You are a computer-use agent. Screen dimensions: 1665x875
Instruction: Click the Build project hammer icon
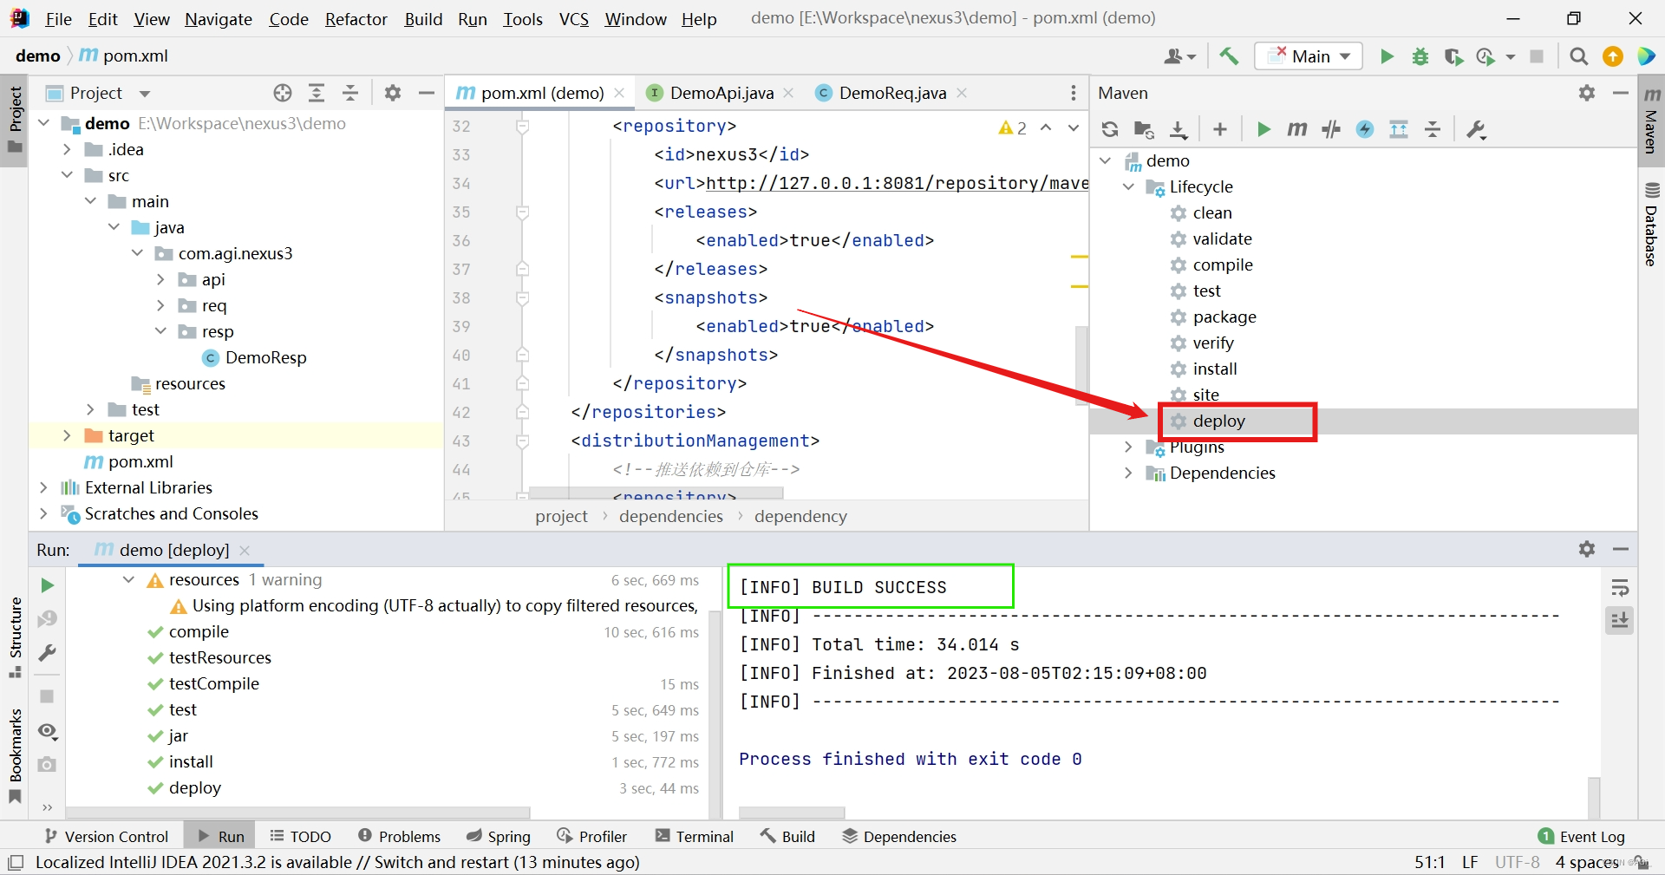pyautogui.click(x=1229, y=56)
